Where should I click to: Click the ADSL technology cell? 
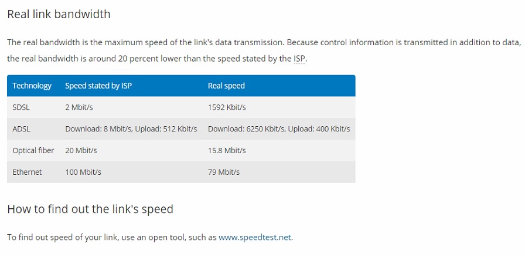click(x=21, y=129)
